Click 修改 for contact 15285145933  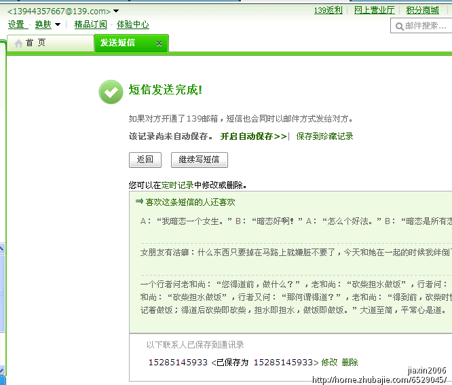click(329, 362)
